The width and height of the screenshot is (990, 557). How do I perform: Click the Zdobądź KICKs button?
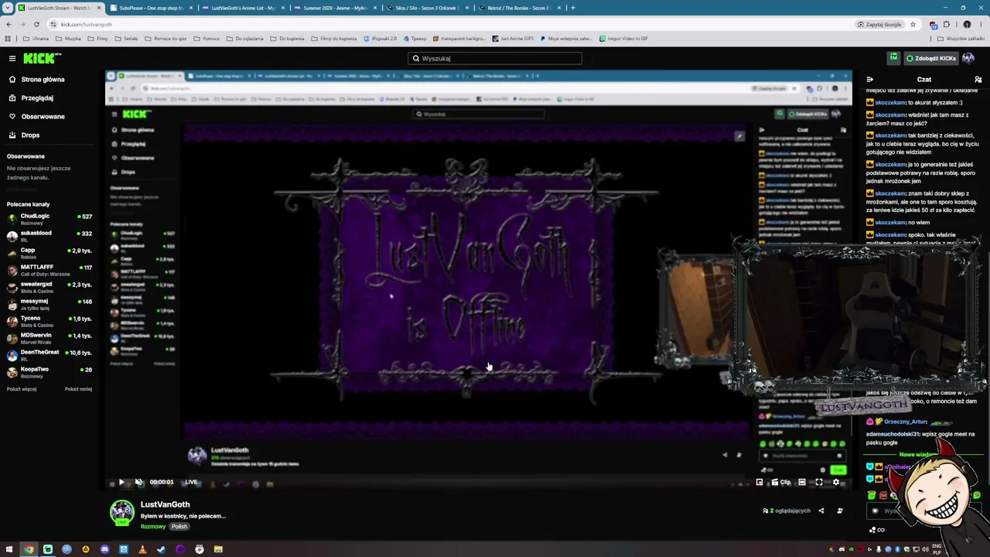tap(930, 58)
